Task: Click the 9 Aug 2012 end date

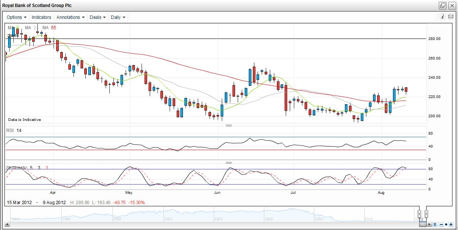Action: click(54, 203)
